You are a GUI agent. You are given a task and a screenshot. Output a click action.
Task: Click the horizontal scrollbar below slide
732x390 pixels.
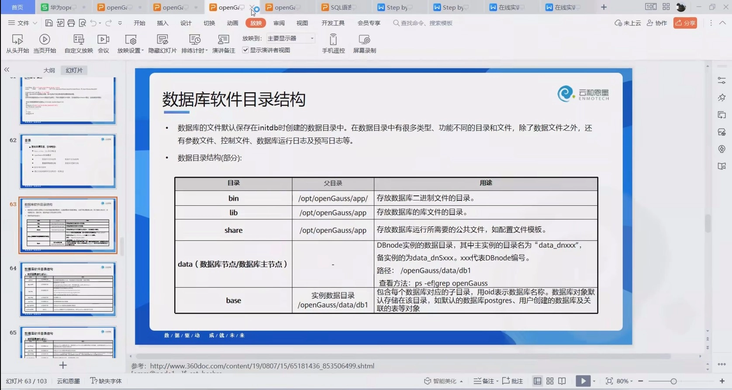403,356
